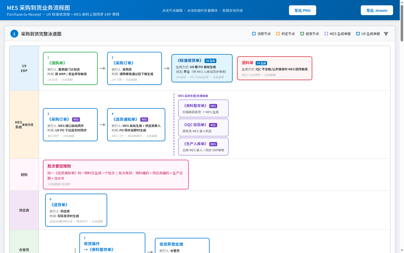The width and height of the screenshot is (404, 253).
Task: Open the 收货操作 node 7
Action: [112, 243]
